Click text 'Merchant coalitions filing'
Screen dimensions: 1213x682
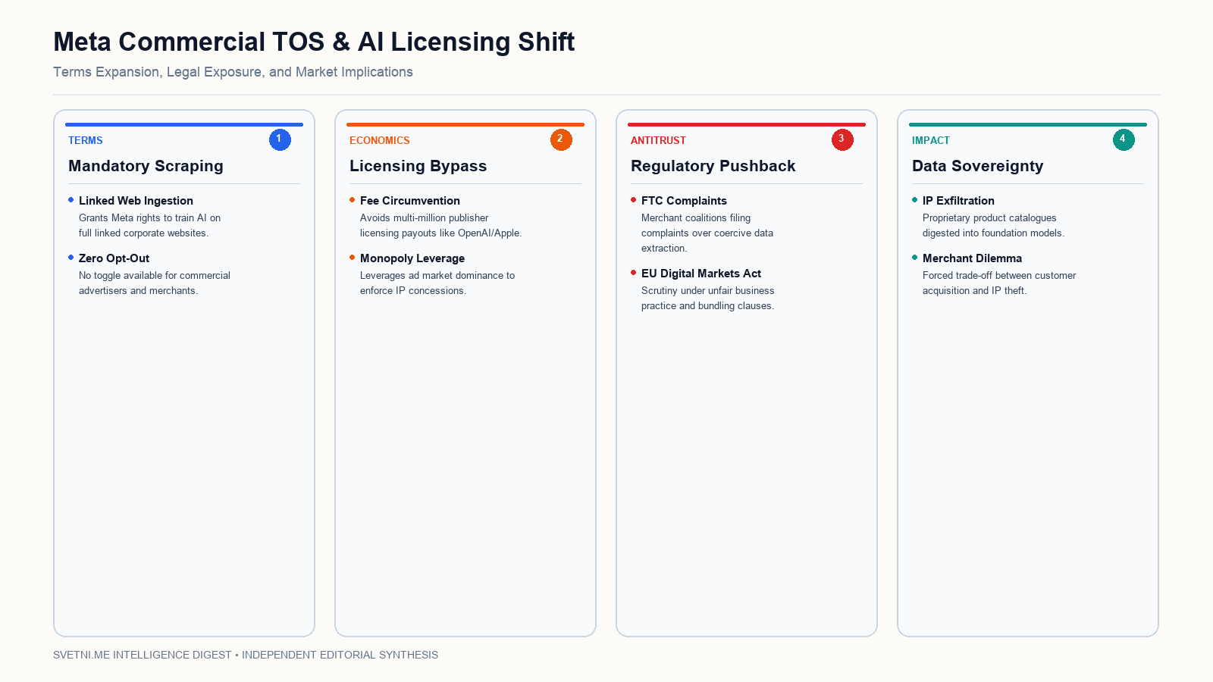point(695,218)
